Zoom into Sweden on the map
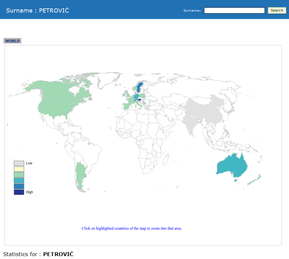 [x=140, y=87]
